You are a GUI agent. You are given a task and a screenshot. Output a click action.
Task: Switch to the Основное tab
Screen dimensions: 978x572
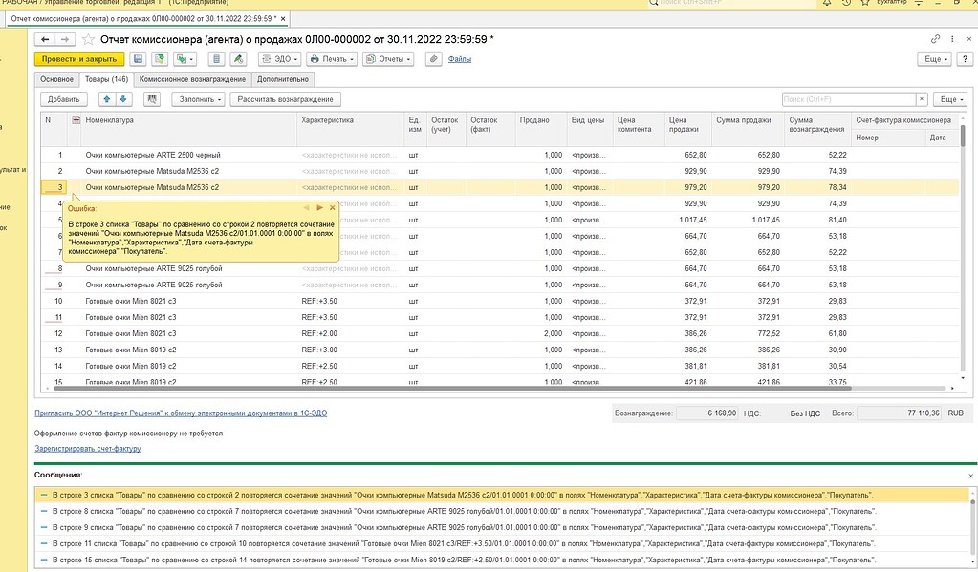(56, 79)
